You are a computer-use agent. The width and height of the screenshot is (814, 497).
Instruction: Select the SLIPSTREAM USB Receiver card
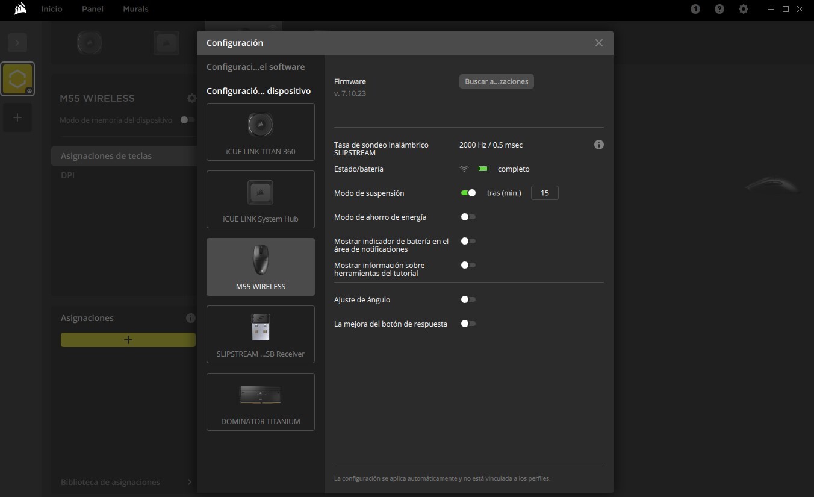[x=261, y=334]
